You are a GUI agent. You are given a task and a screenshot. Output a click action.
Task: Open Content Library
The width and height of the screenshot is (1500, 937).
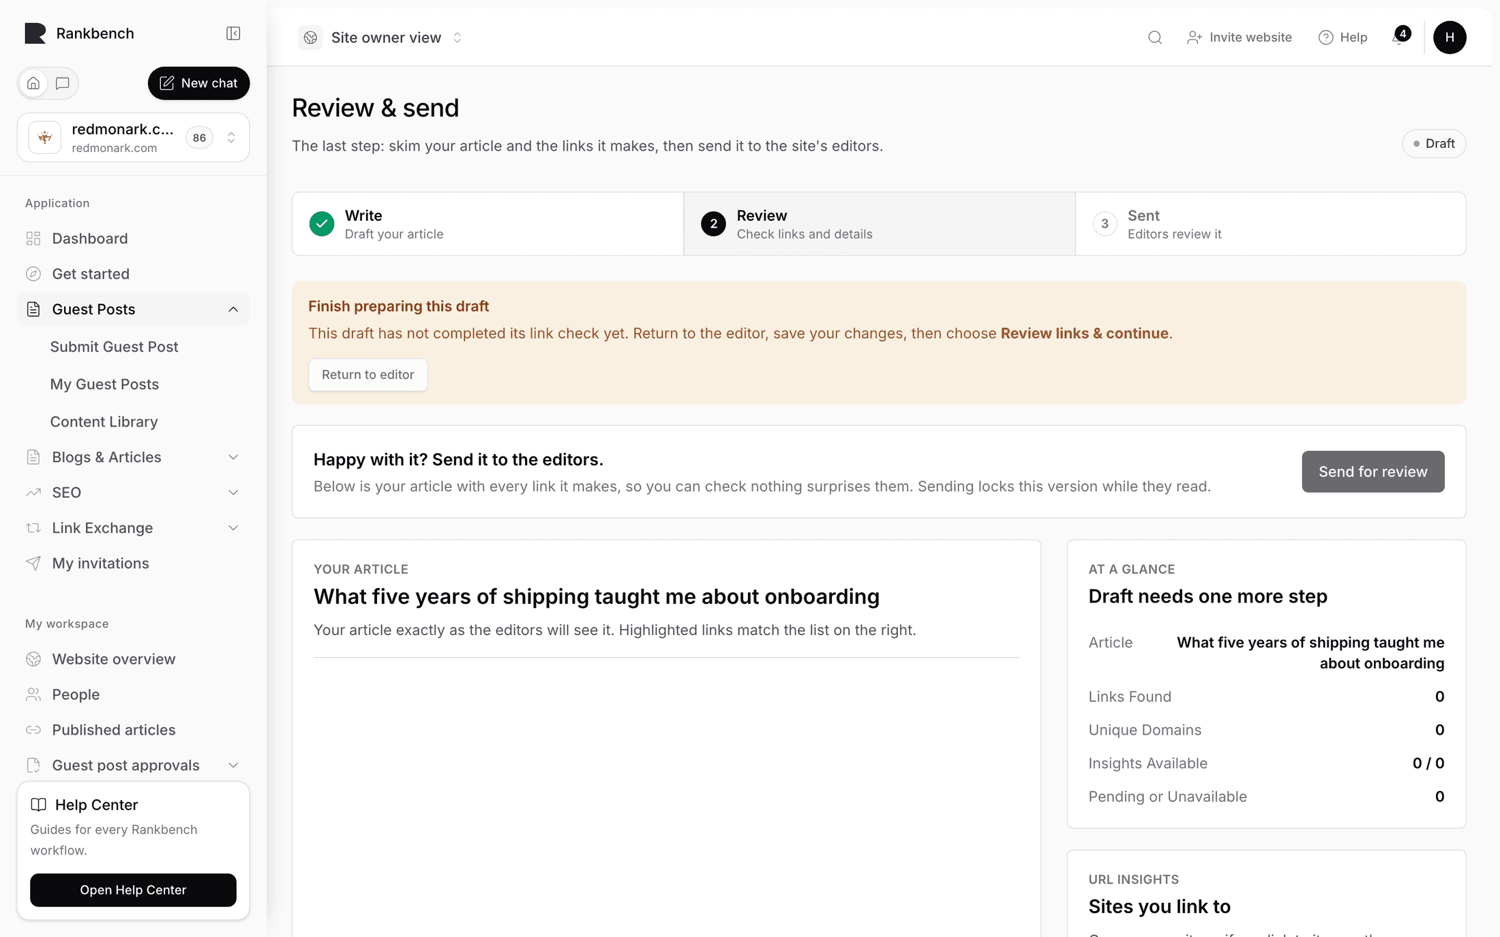tap(104, 422)
